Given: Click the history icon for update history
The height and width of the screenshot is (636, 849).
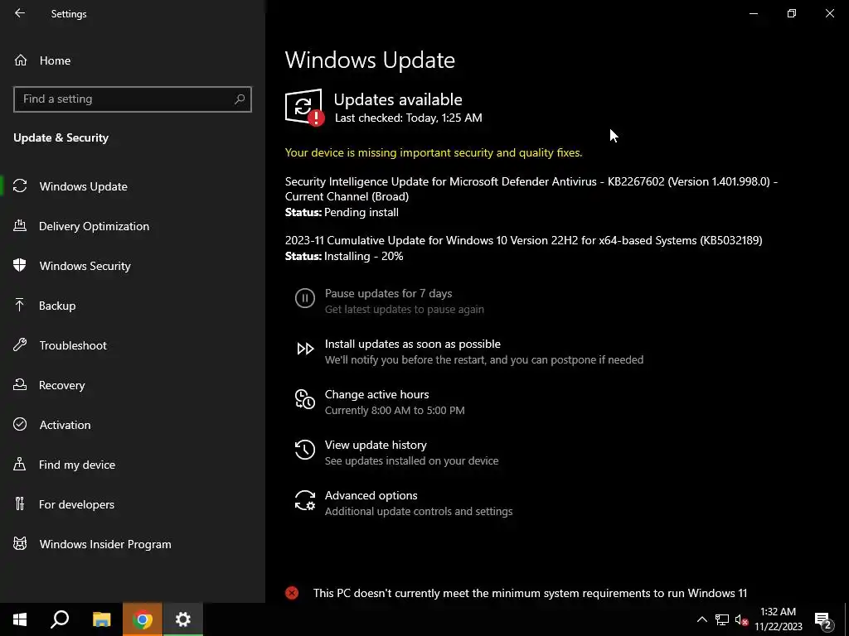Looking at the screenshot, I should tap(305, 450).
